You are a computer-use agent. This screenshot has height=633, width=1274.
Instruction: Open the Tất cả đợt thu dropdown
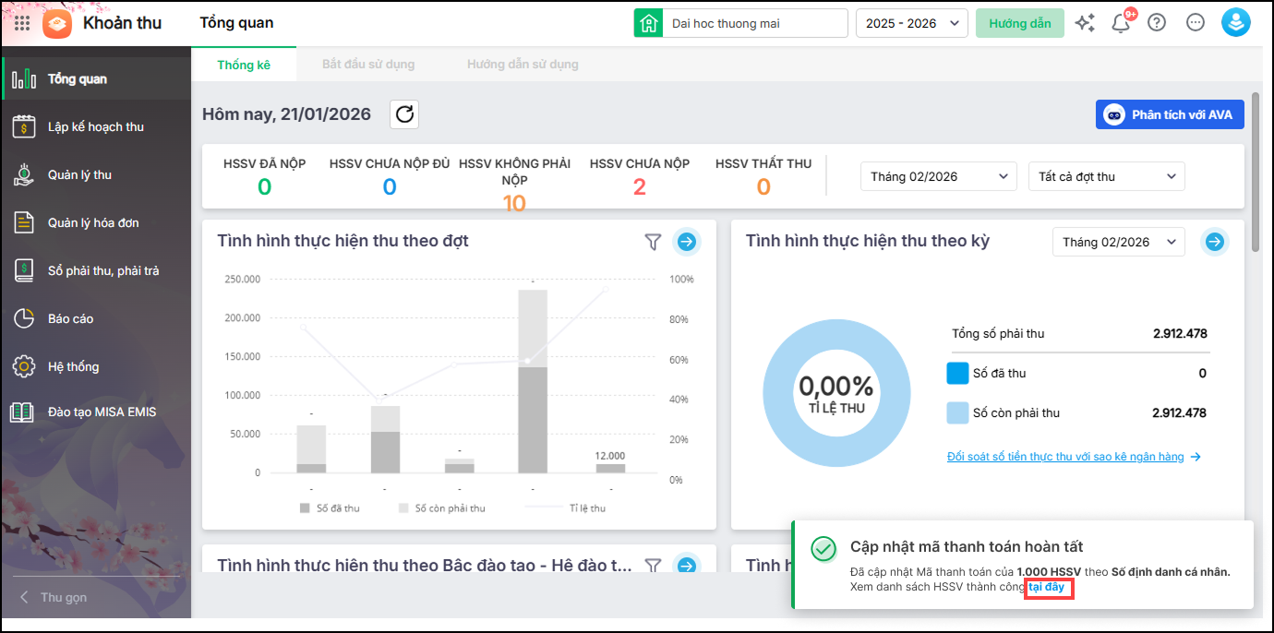click(1106, 176)
